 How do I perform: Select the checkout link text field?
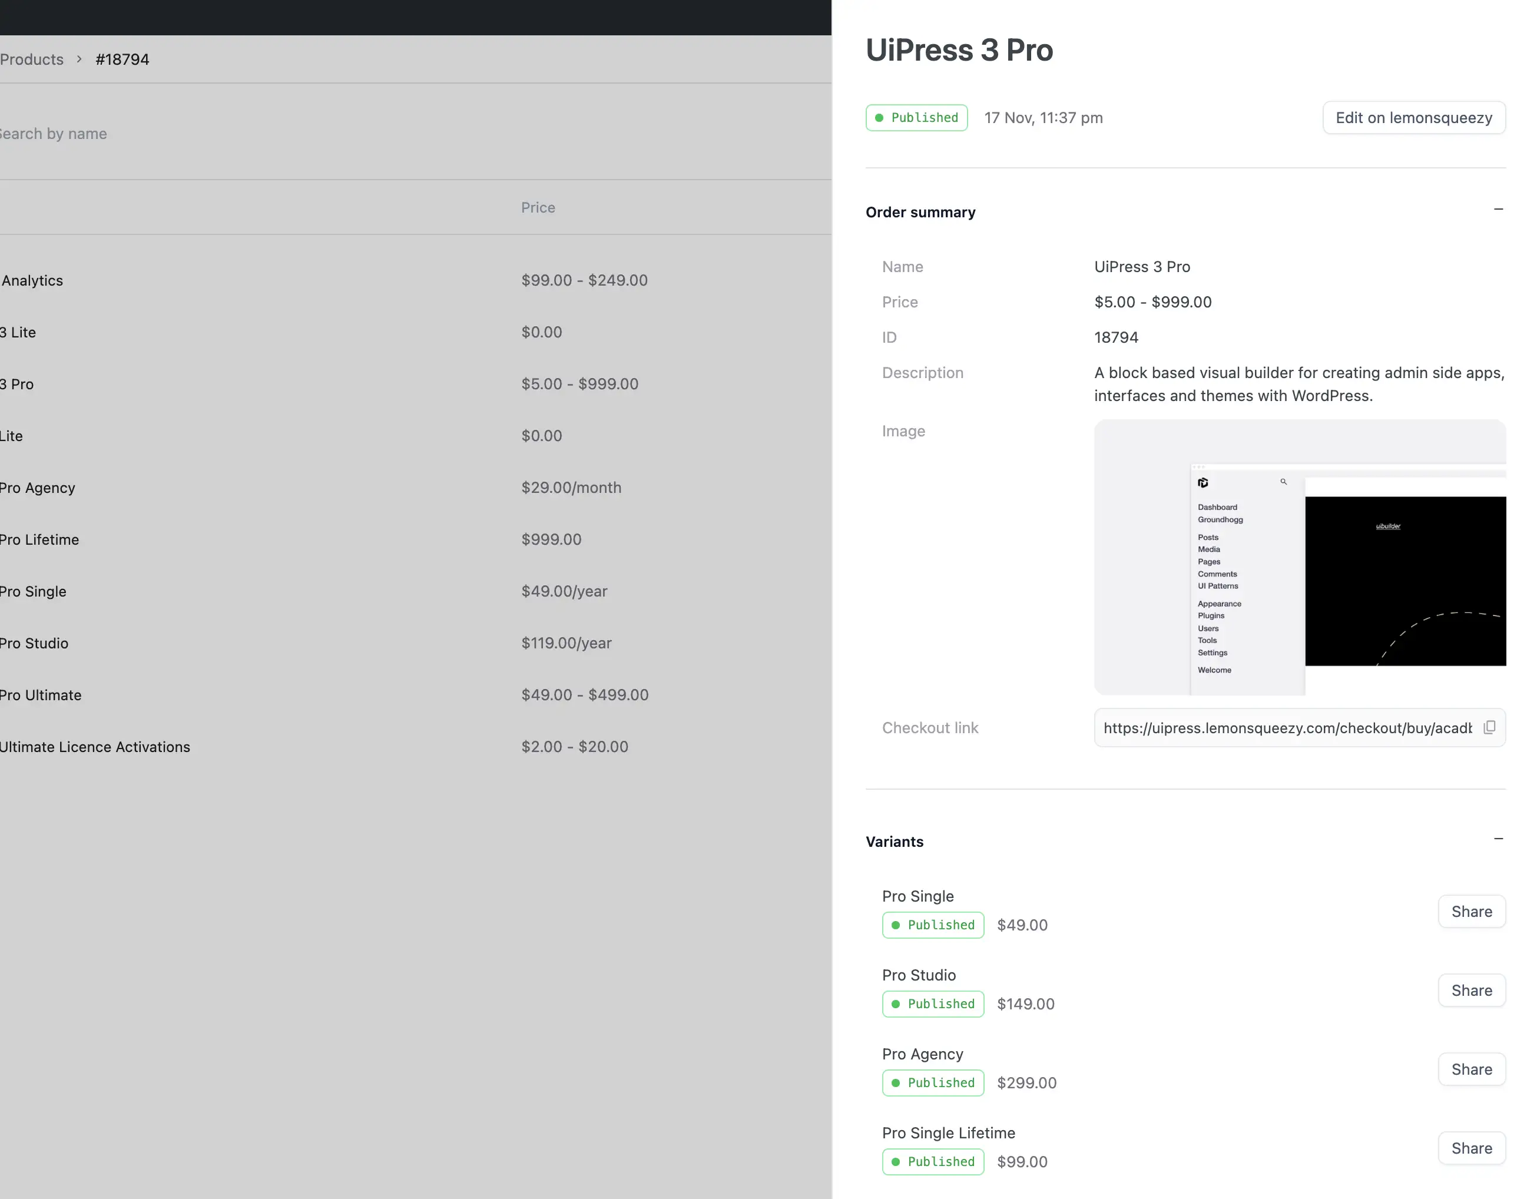[x=1287, y=727]
